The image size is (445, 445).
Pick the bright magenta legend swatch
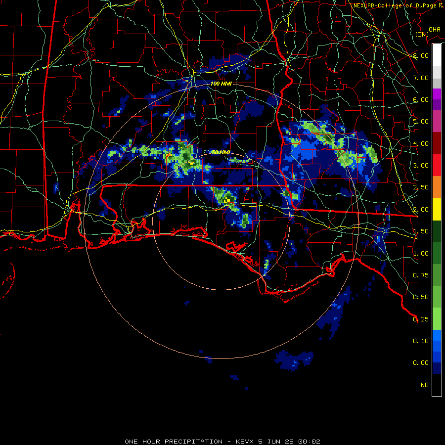(x=437, y=94)
